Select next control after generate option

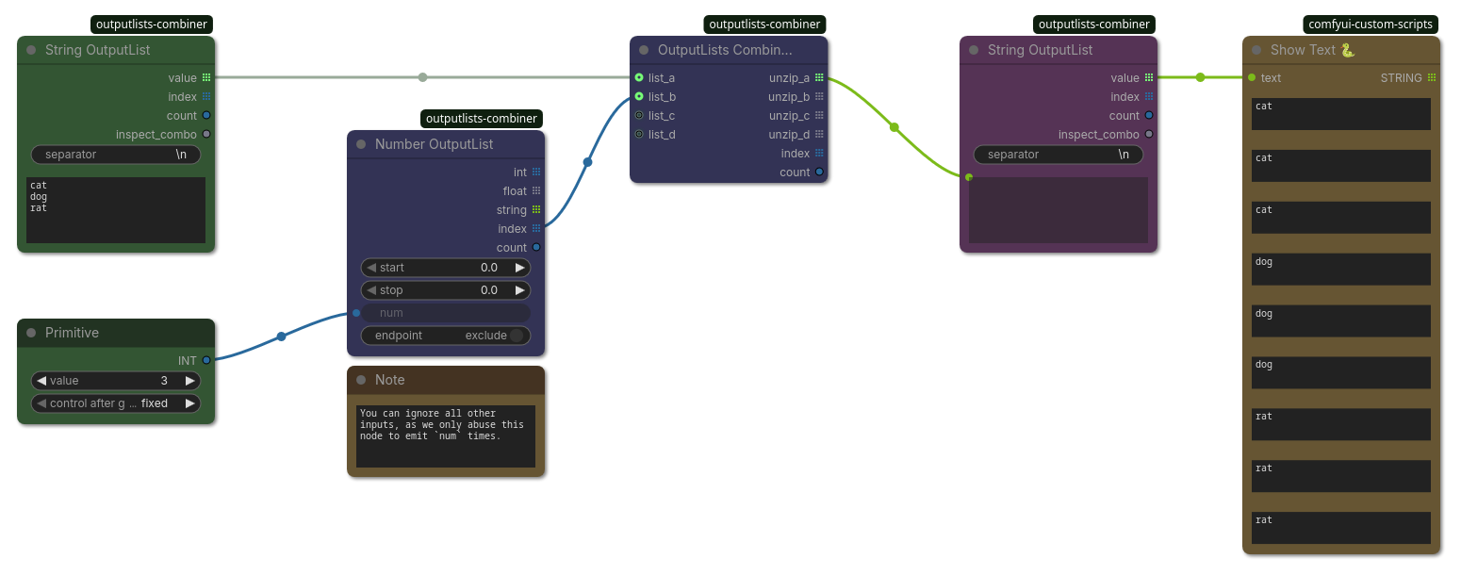click(189, 403)
